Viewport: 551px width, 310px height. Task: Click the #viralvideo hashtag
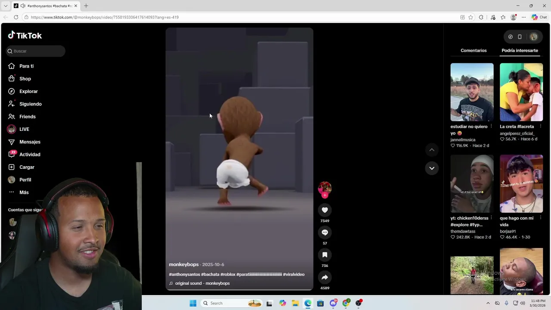pyautogui.click(x=294, y=274)
